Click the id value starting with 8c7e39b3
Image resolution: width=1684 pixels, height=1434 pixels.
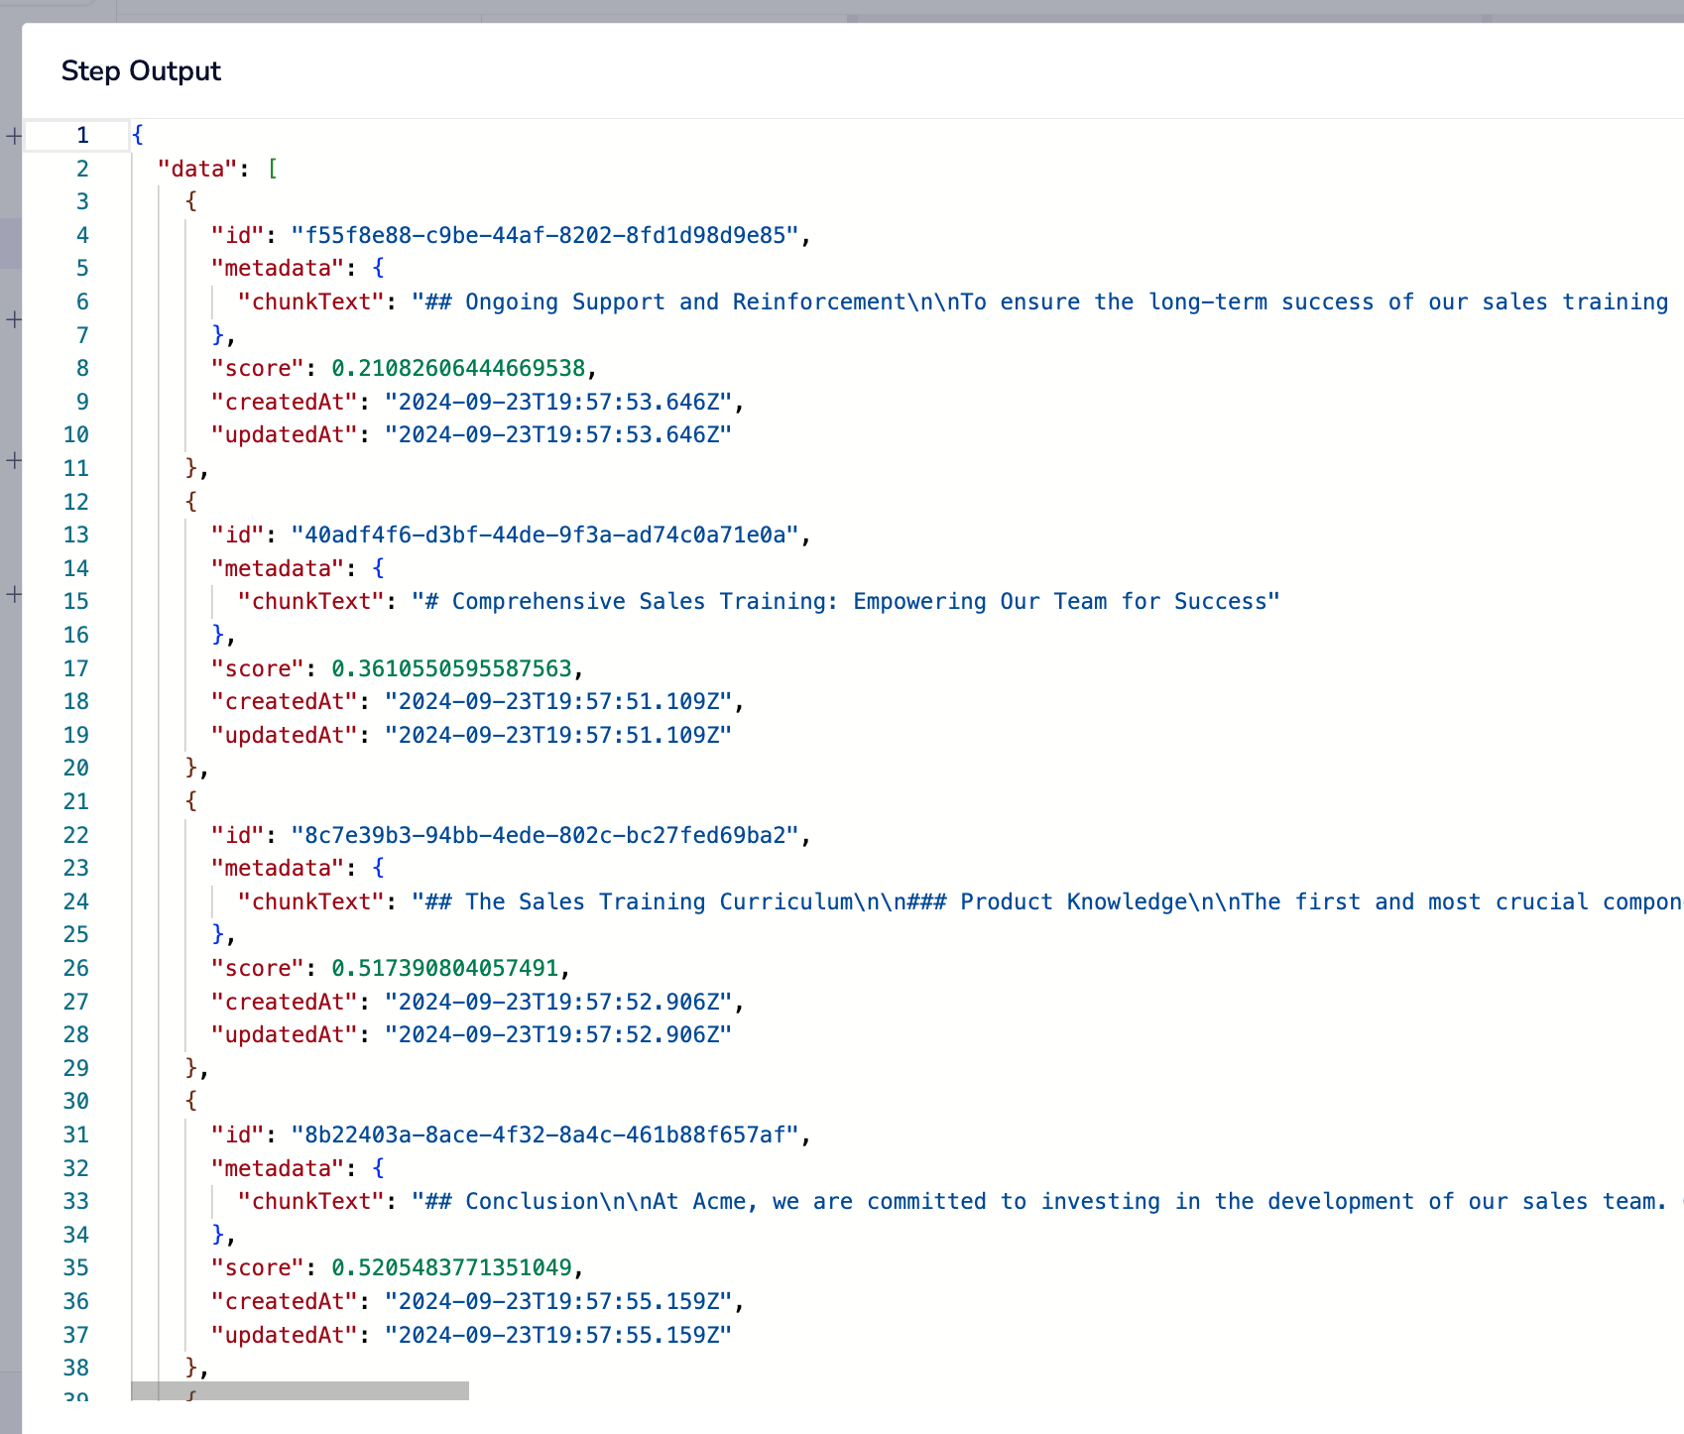[544, 835]
